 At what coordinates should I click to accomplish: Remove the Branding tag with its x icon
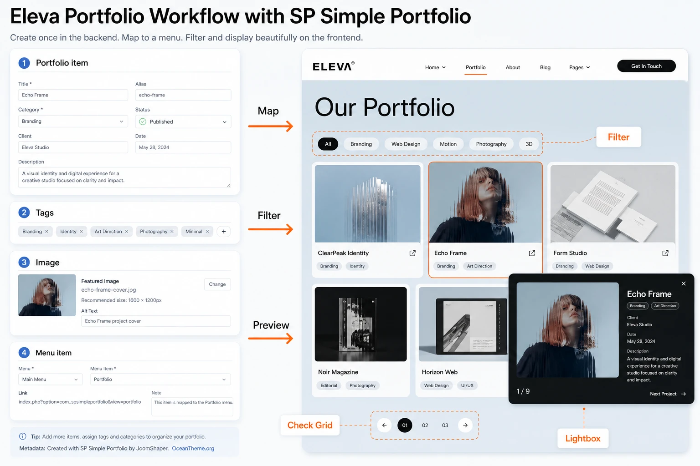[x=46, y=232]
